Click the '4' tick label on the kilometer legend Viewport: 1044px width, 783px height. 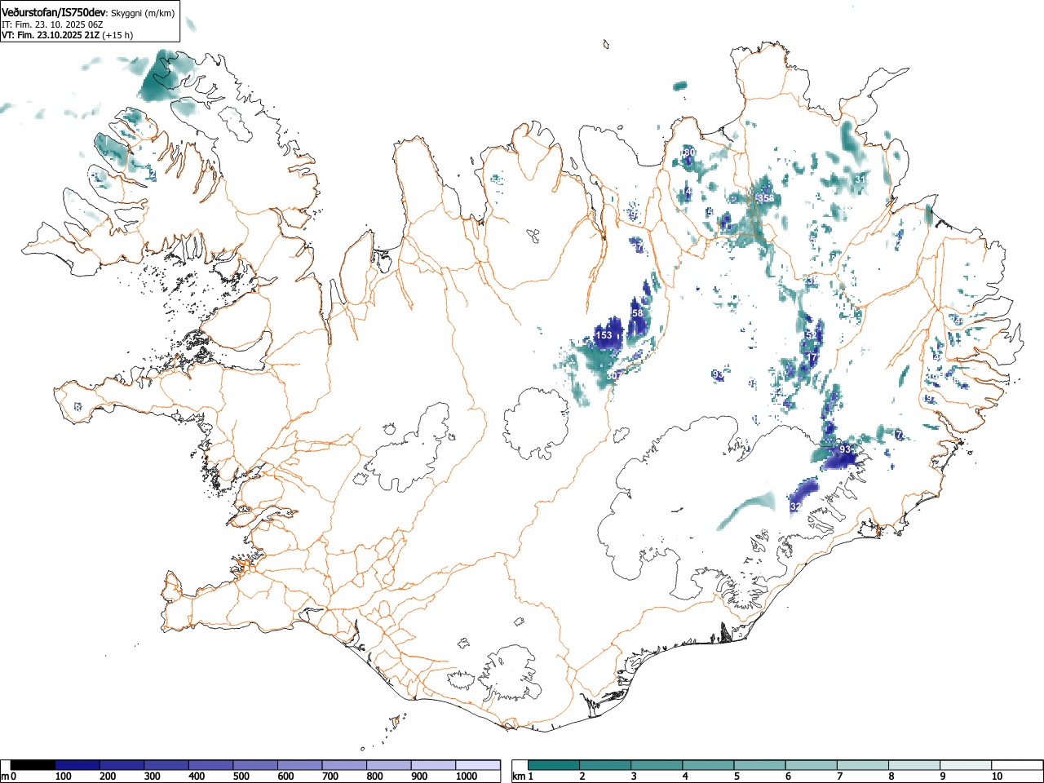(x=685, y=776)
